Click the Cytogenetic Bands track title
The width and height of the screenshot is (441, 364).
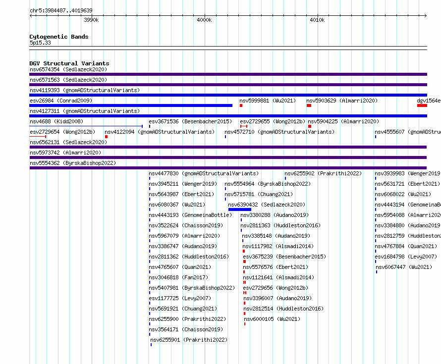point(59,37)
